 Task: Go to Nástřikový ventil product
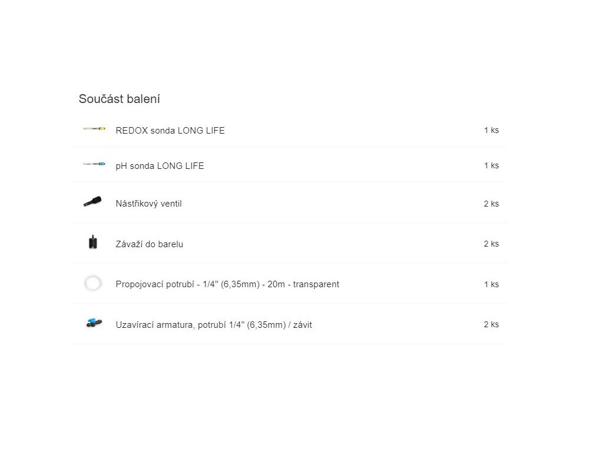click(x=148, y=204)
